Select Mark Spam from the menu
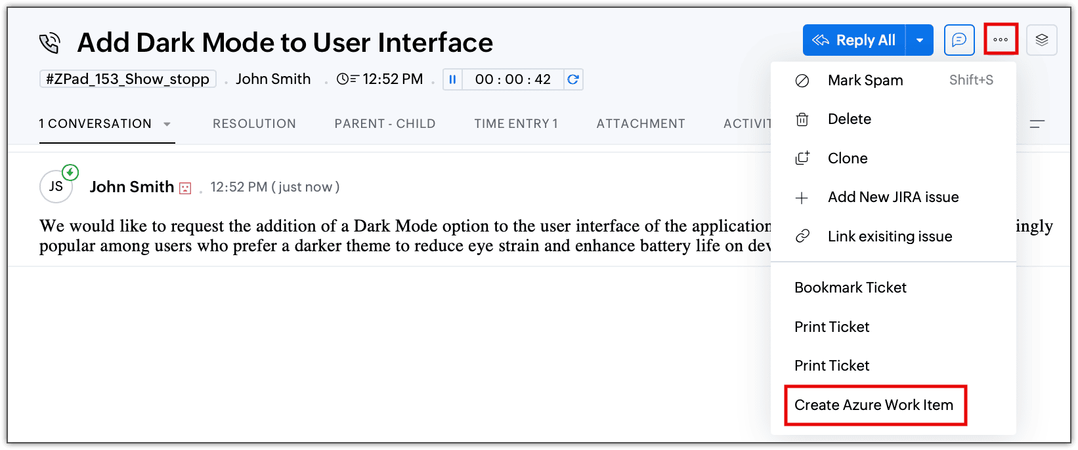 click(865, 81)
